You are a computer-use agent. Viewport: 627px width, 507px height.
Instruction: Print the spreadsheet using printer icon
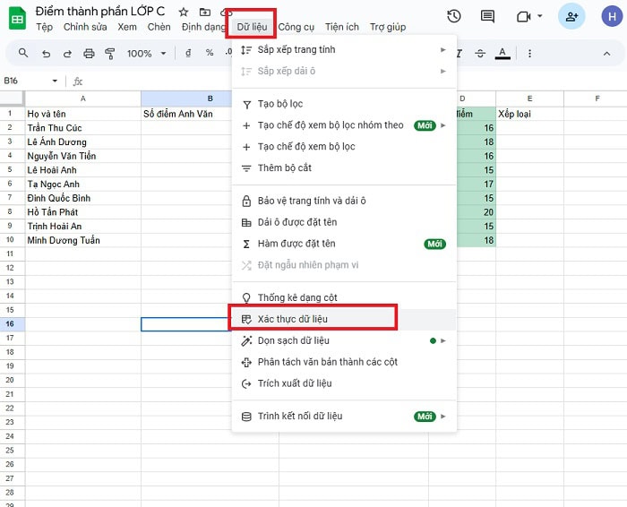[88, 54]
